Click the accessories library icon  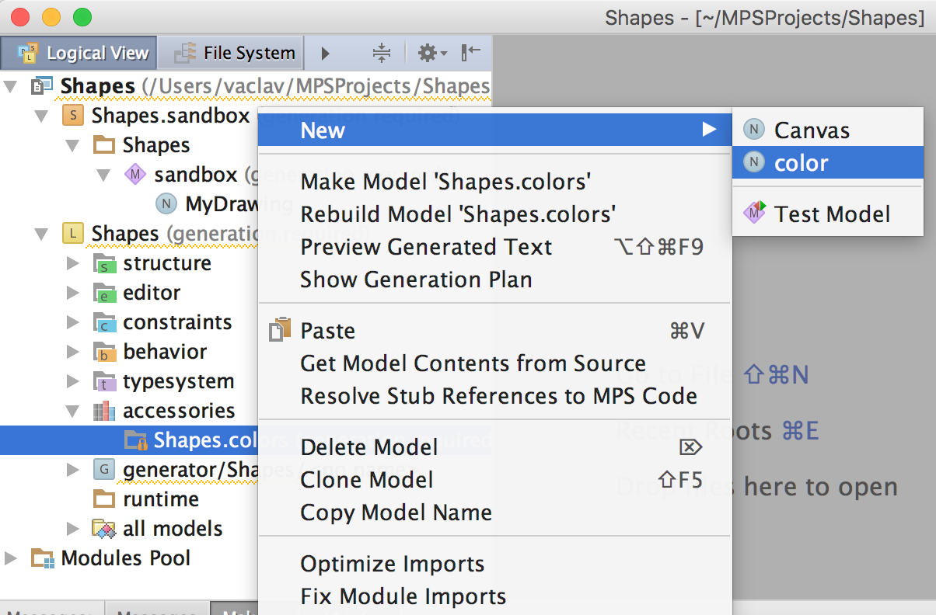(x=103, y=411)
